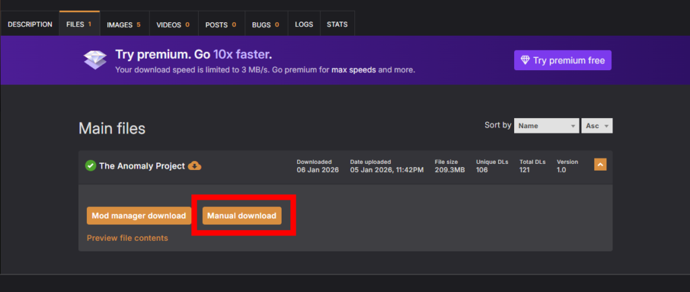
Task: Click The Anomaly Project file title
Action: click(142, 166)
